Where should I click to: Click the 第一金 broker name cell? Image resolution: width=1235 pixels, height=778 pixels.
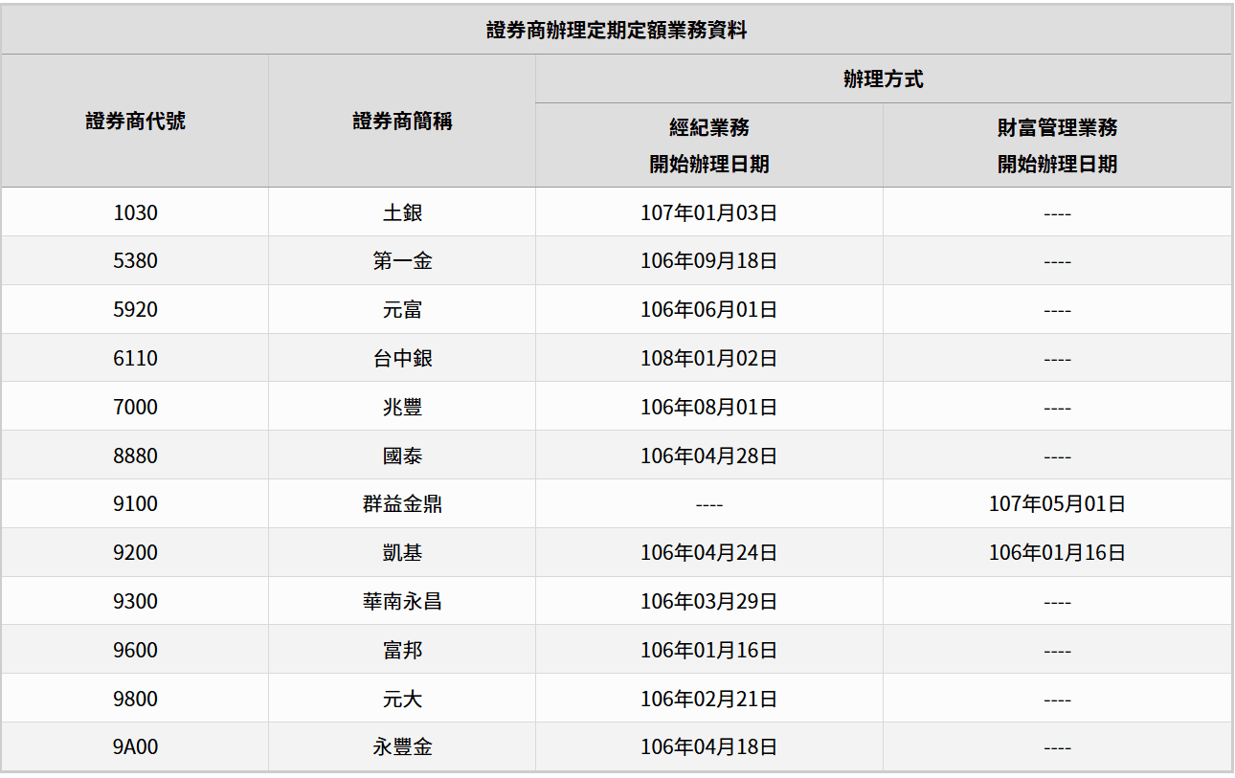pos(402,260)
